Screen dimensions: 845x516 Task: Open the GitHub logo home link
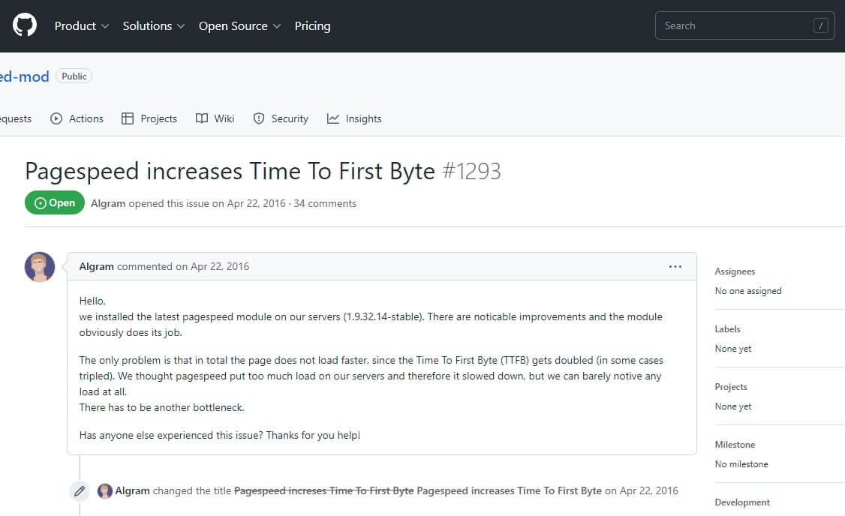click(25, 25)
